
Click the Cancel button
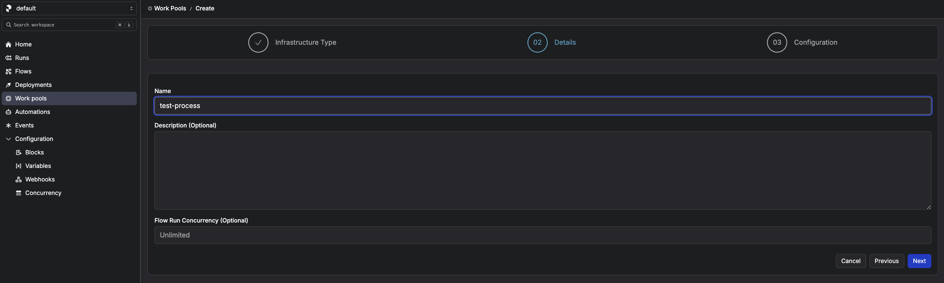click(x=851, y=261)
